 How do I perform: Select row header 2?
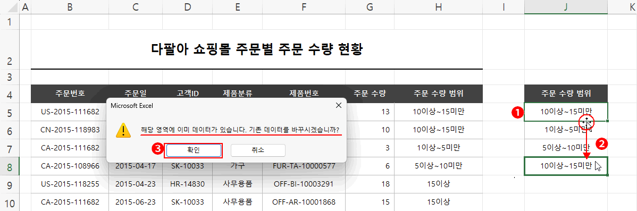10,49
